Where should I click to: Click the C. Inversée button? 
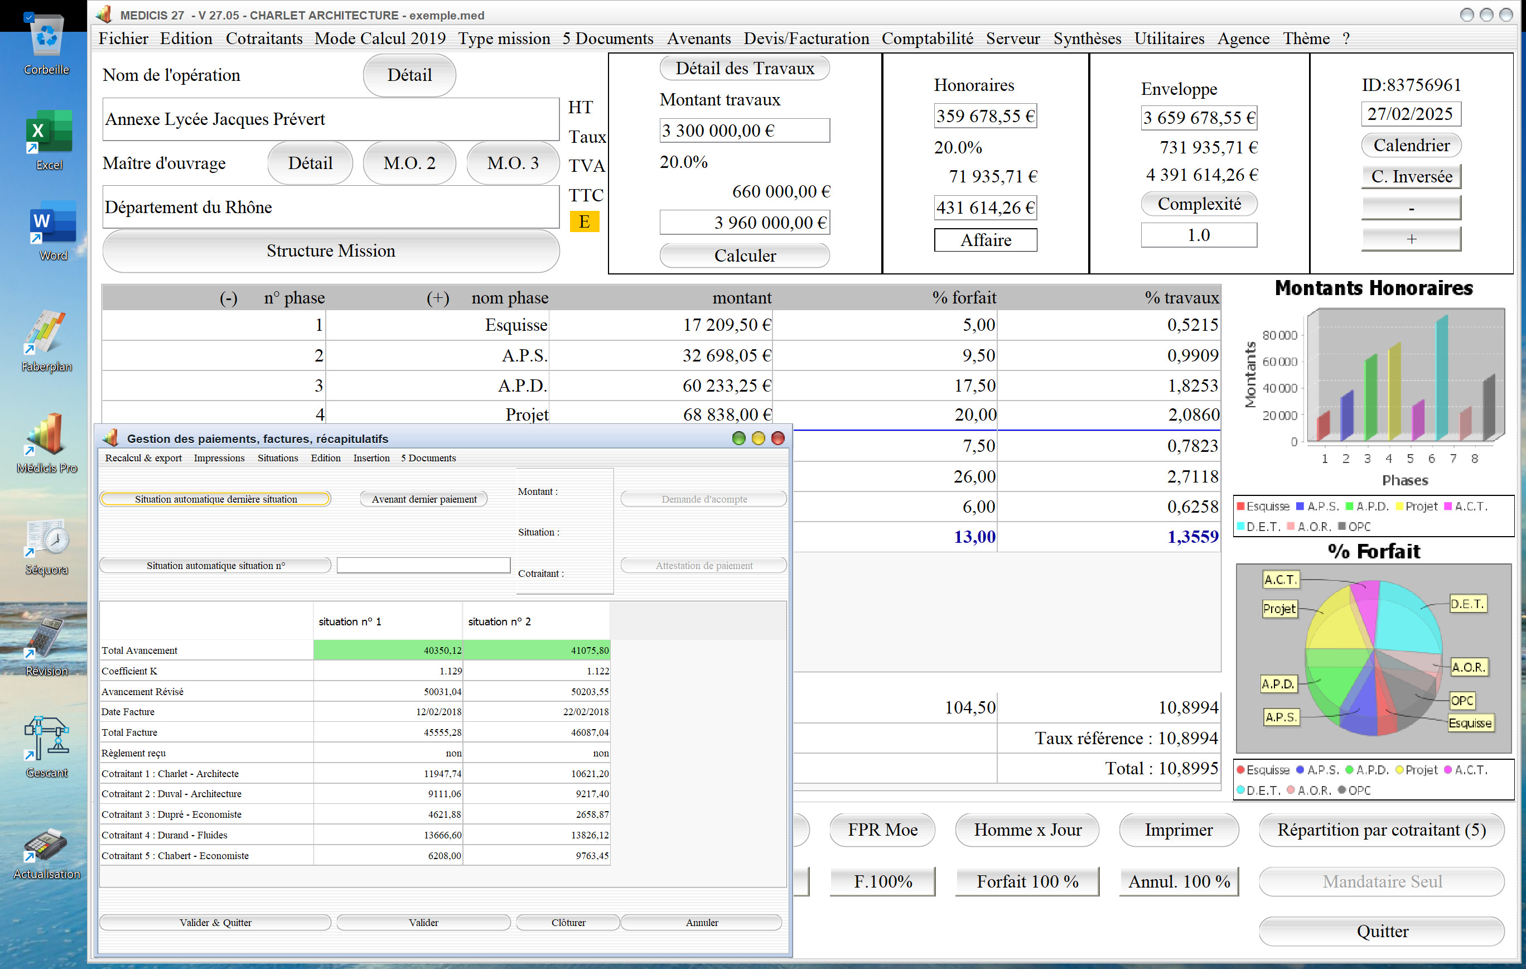pos(1411,176)
